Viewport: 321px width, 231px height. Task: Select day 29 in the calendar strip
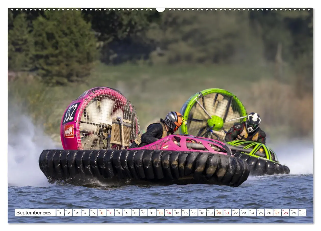pyautogui.click(x=294, y=213)
